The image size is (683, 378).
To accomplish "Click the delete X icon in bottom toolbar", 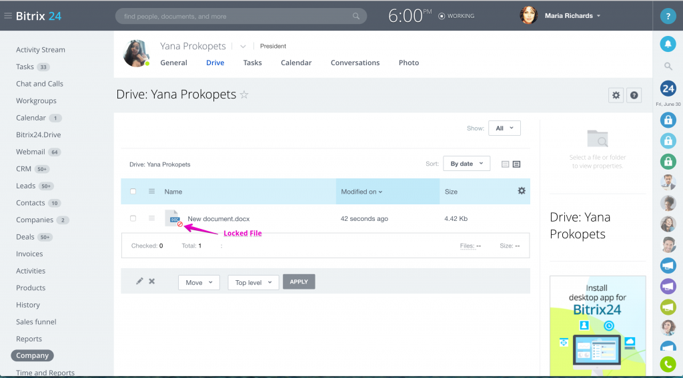I will pyautogui.click(x=151, y=281).
